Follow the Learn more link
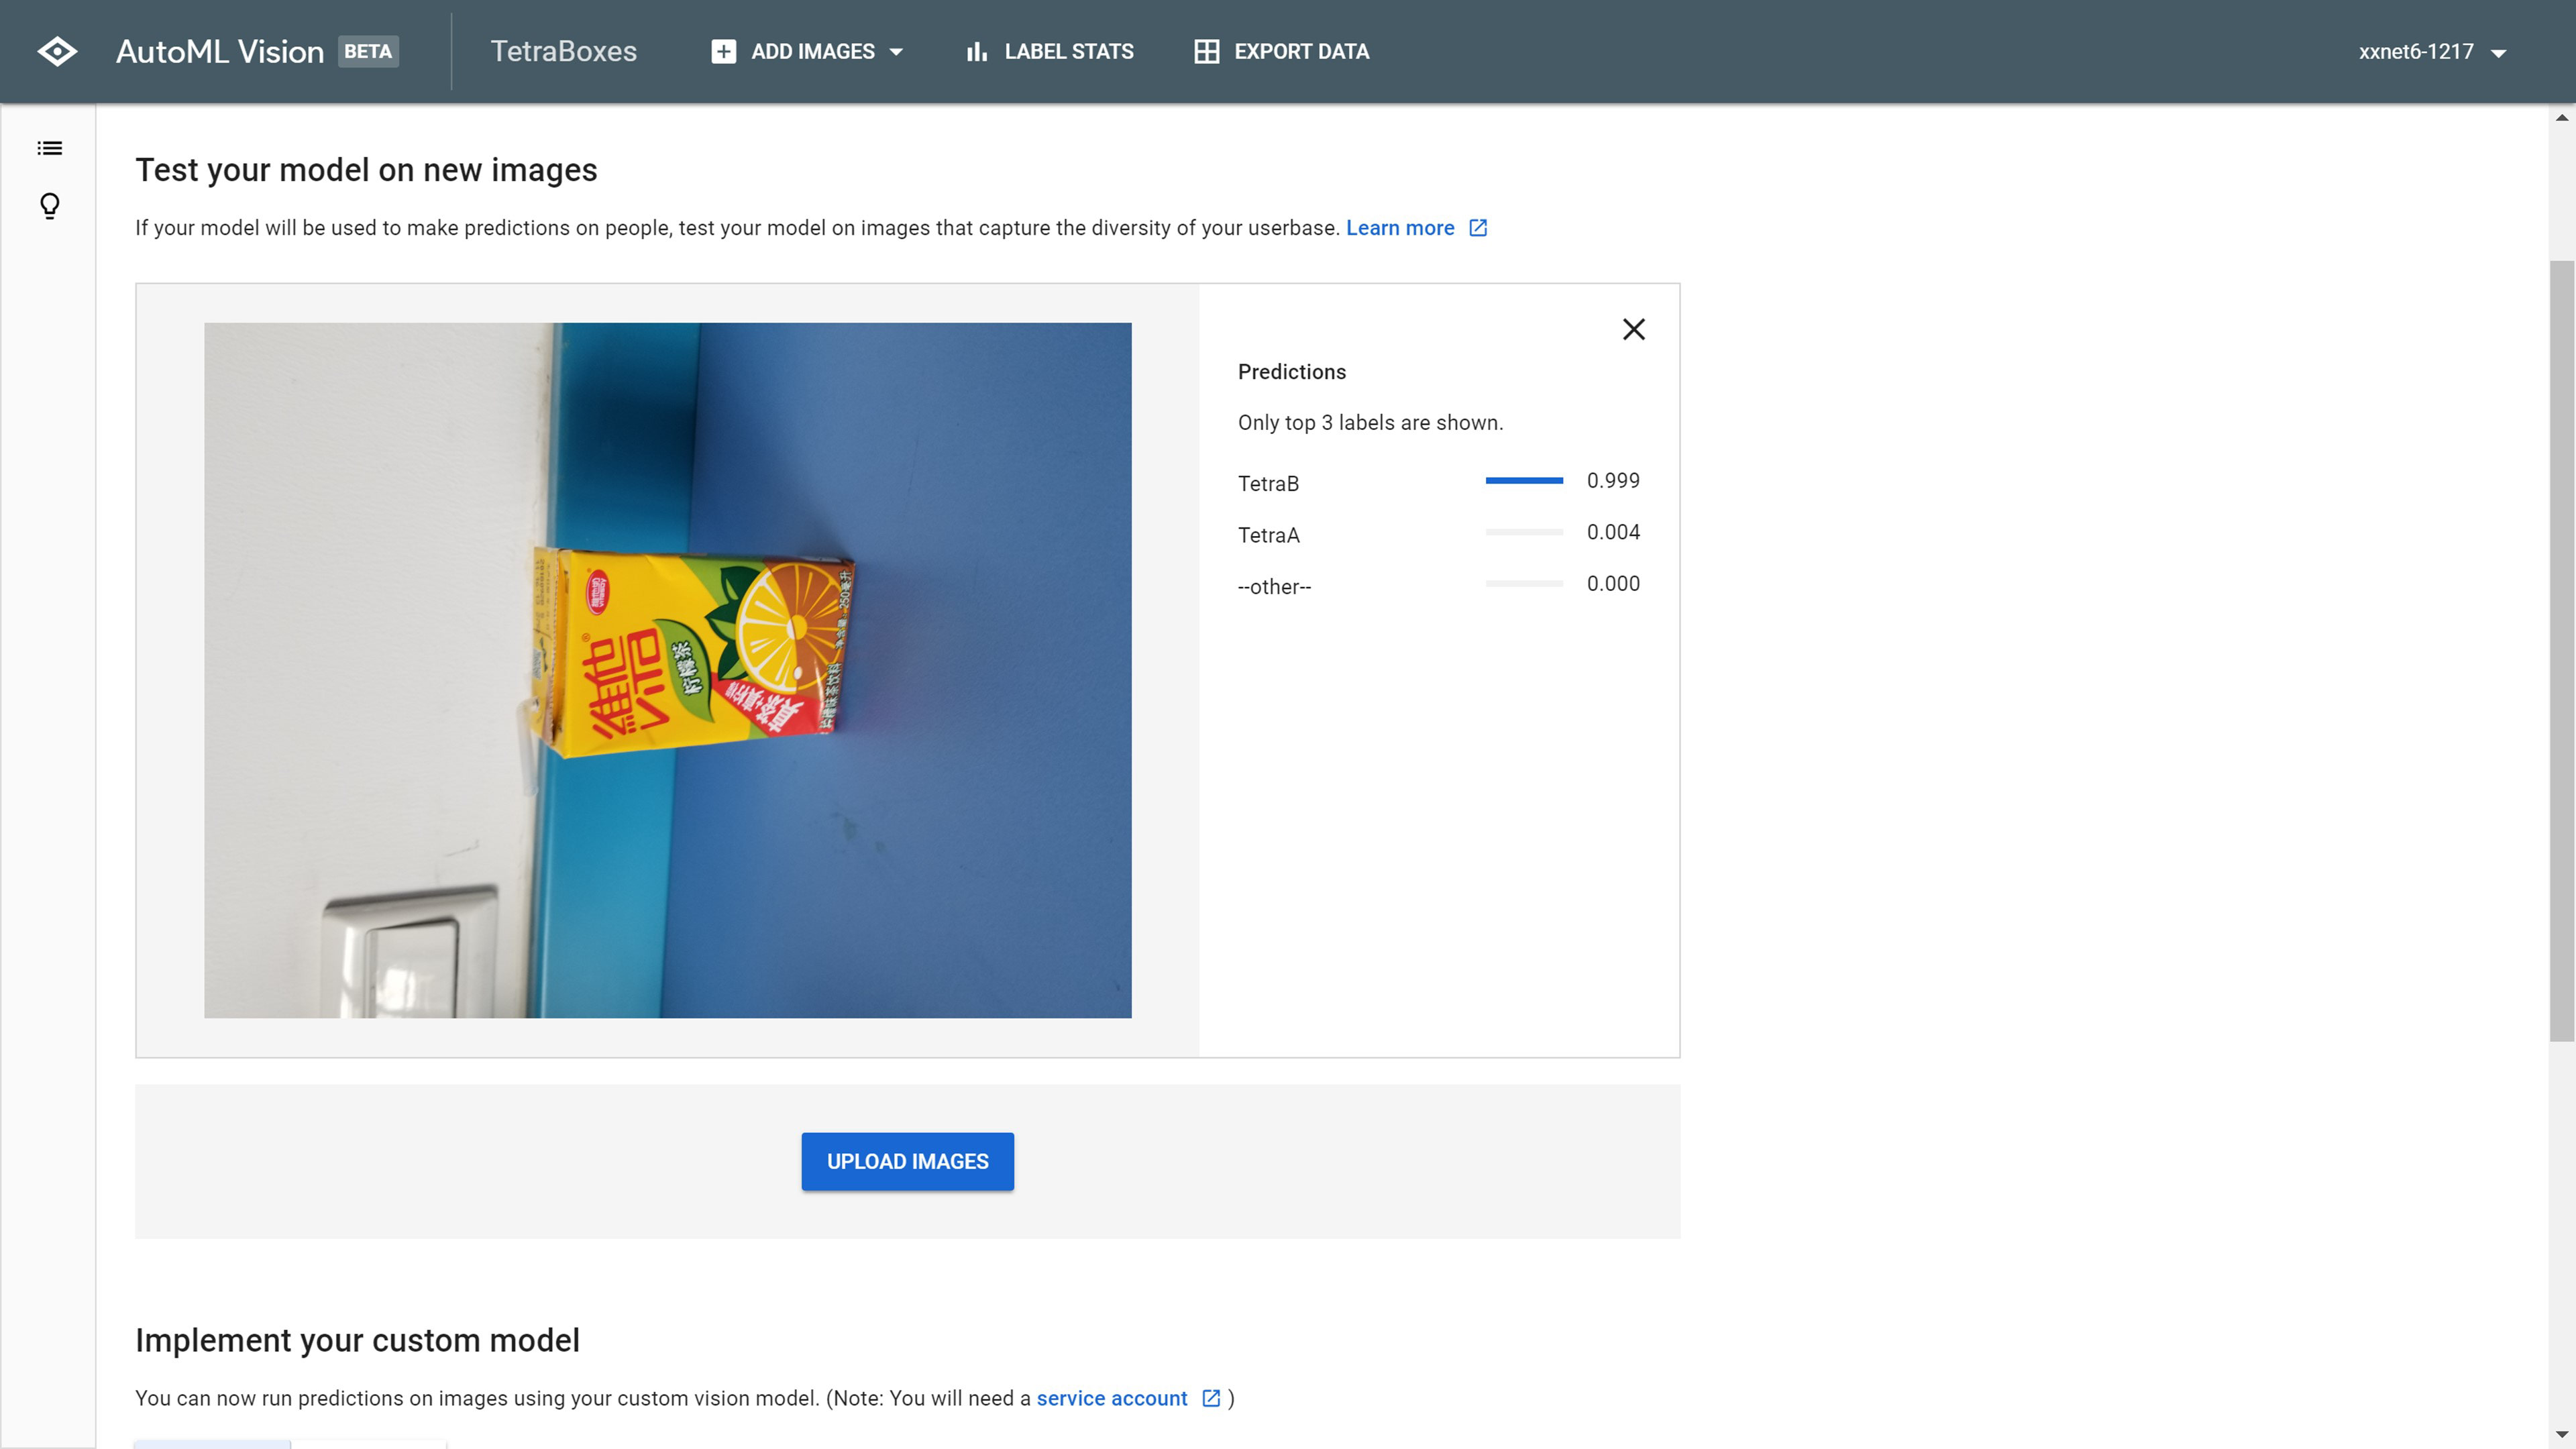Screen dimensions: 2576x1449 (x=1399, y=228)
